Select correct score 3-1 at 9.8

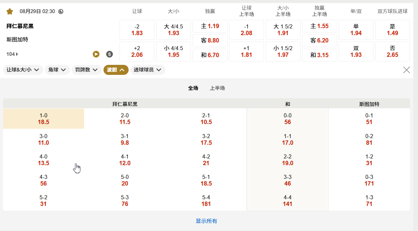pos(125,139)
